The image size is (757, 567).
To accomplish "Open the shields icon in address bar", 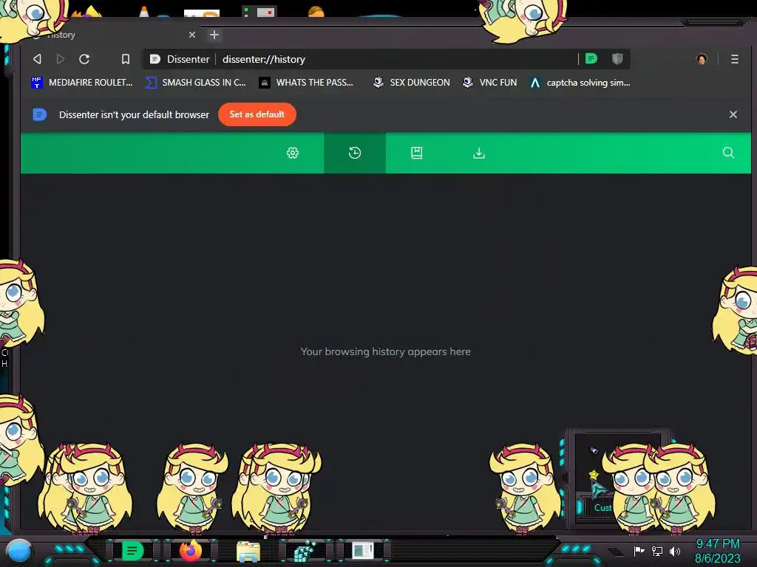I will pos(617,59).
